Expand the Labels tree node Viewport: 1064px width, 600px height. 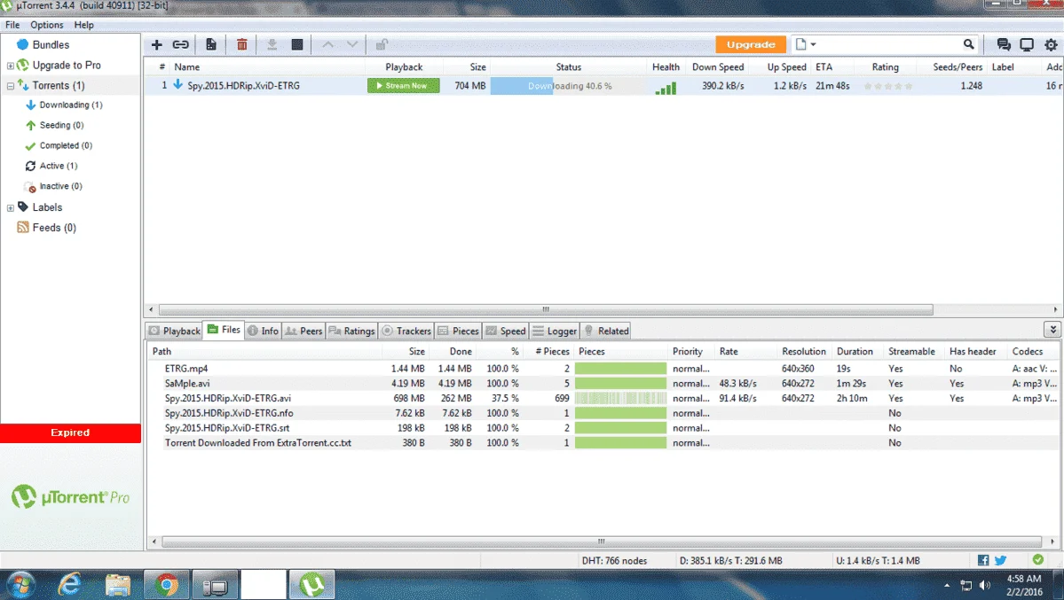coord(10,208)
